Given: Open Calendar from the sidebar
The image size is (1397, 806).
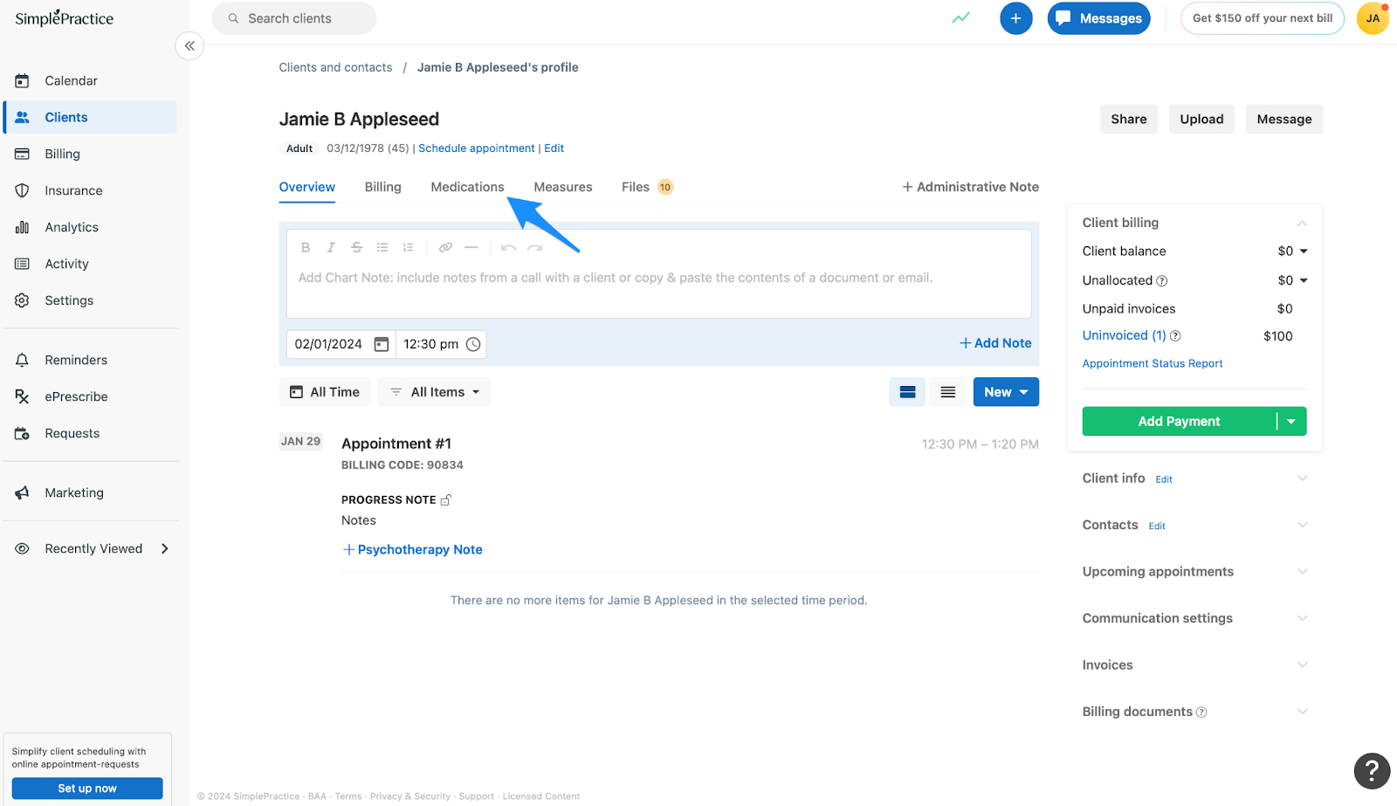Looking at the screenshot, I should click(70, 79).
